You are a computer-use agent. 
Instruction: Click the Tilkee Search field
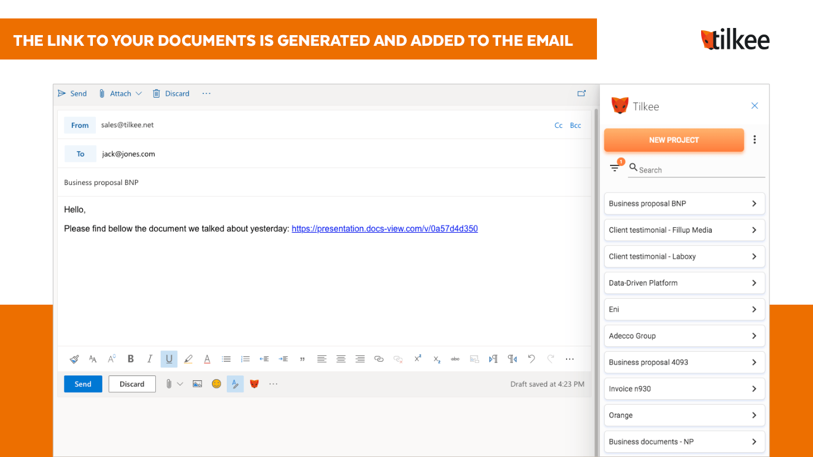[699, 170]
